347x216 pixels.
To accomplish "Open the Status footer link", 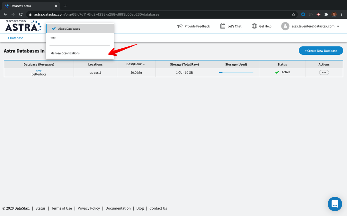I will coord(40,208).
